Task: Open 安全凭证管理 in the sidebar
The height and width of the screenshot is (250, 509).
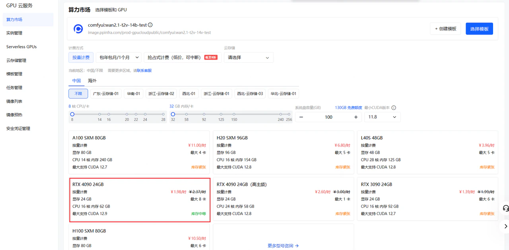Action: 28,129
